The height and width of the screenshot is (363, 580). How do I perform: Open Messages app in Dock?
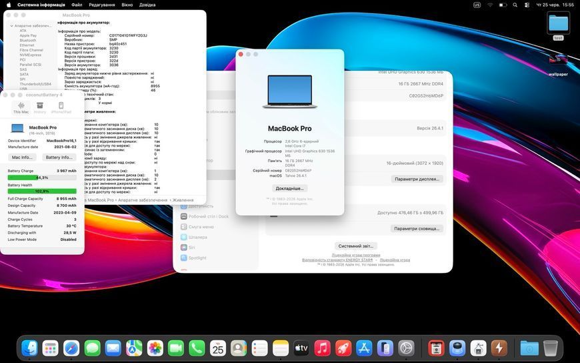pos(93,348)
